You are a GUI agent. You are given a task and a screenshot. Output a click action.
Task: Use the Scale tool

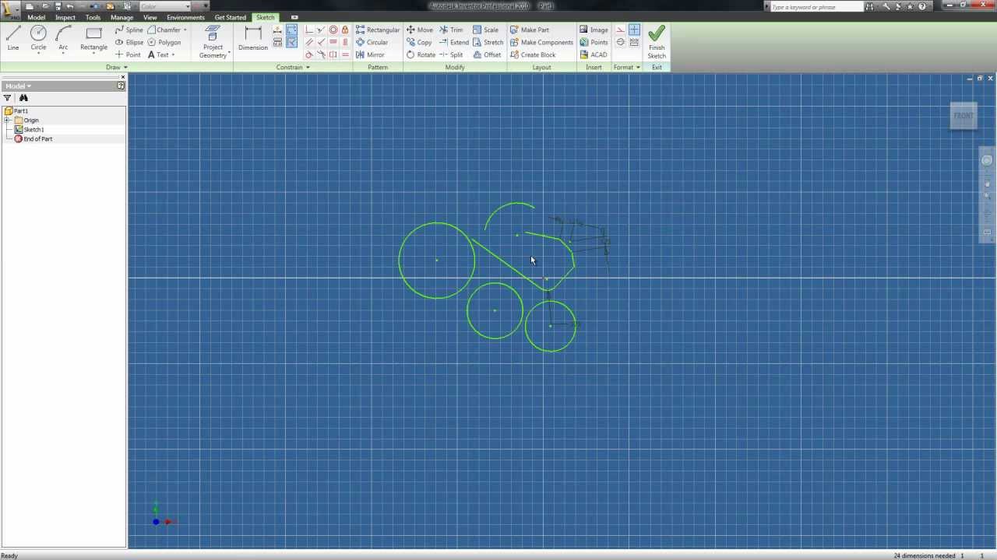[x=485, y=30]
